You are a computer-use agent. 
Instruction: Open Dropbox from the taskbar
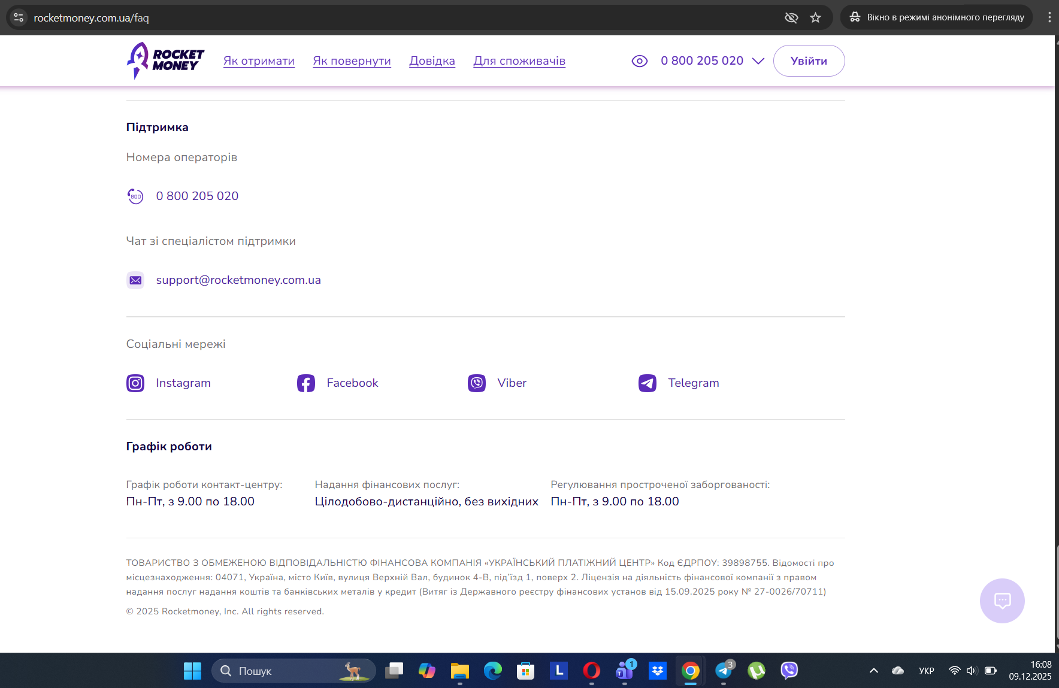(x=657, y=671)
